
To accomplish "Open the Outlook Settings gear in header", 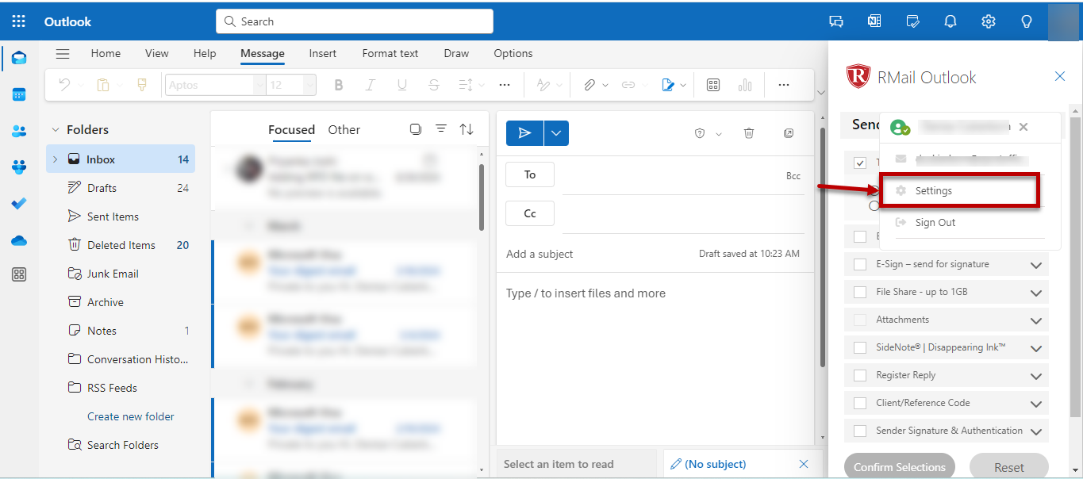I will coord(988,21).
